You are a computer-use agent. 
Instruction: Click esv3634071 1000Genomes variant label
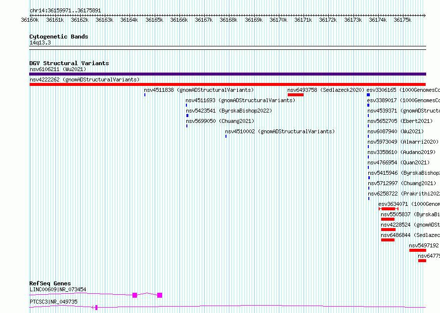pyautogui.click(x=409, y=204)
